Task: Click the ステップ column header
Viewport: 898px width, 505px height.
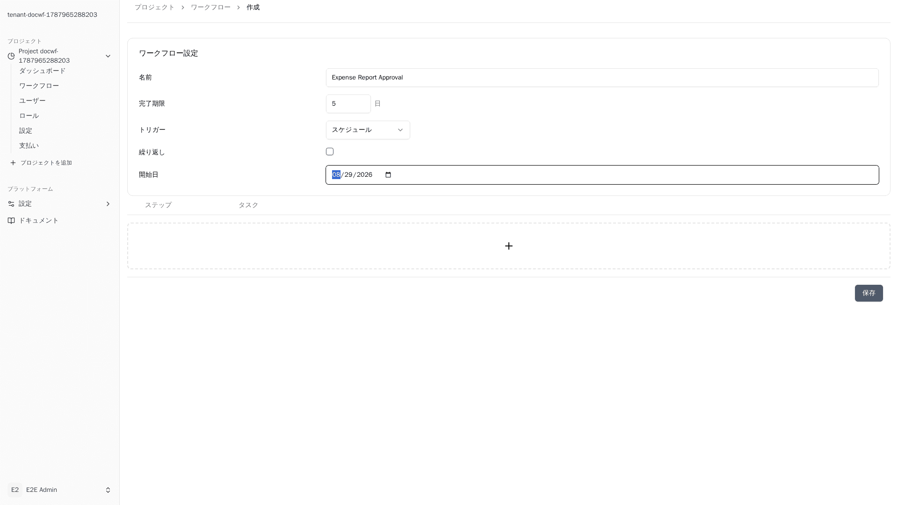Action: [x=158, y=205]
